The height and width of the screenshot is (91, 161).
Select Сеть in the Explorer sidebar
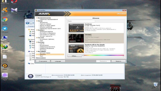coord(31,63)
